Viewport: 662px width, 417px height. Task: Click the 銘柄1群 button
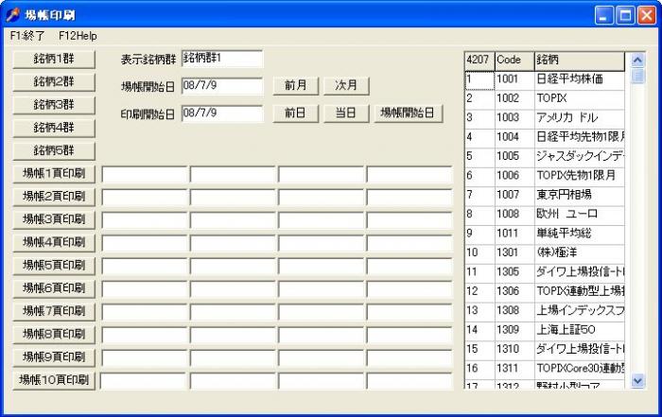coord(53,59)
